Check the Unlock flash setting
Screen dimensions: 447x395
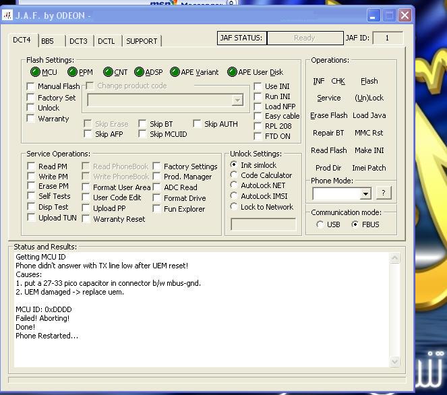[x=30, y=108]
